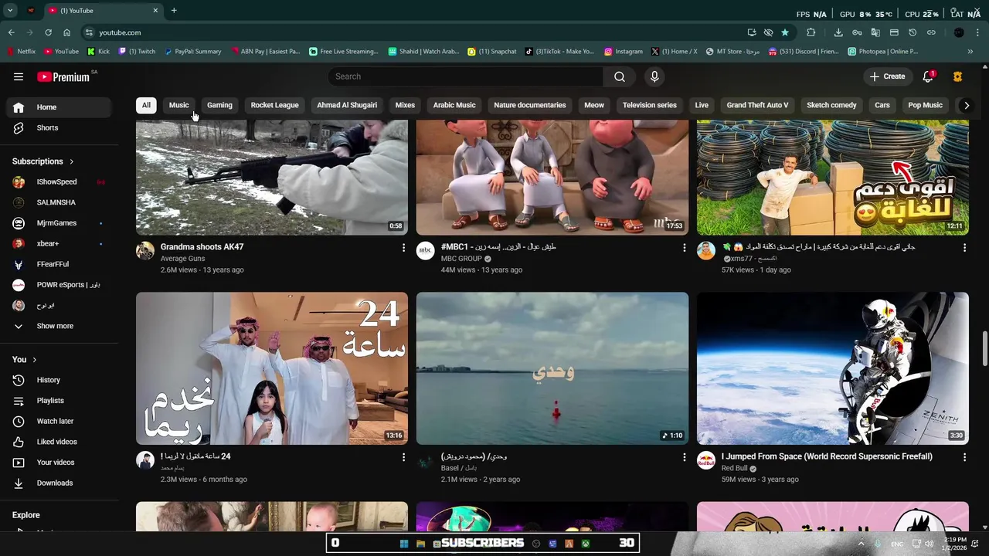This screenshot has width=989, height=556.
Task: Open the Shorts section in the sidebar
Action: pyautogui.click(x=59, y=127)
